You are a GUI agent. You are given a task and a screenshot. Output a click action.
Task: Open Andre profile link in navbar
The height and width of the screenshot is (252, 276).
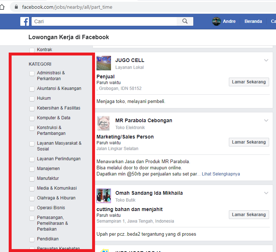click(x=229, y=21)
